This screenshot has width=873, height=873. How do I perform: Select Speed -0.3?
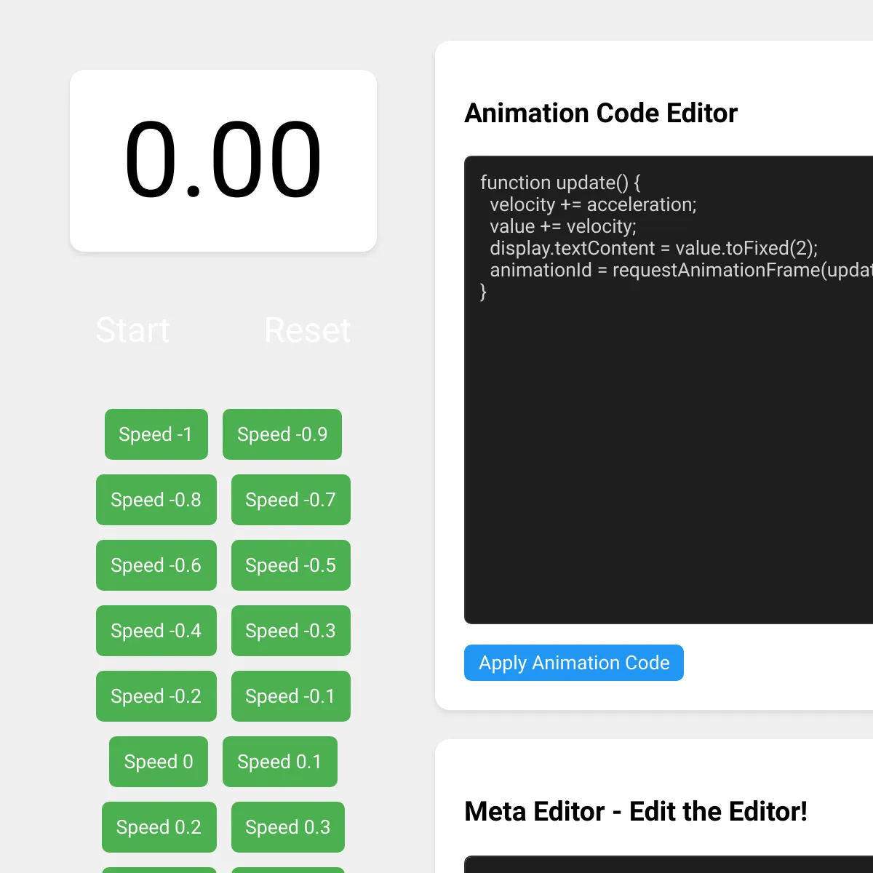[291, 631]
